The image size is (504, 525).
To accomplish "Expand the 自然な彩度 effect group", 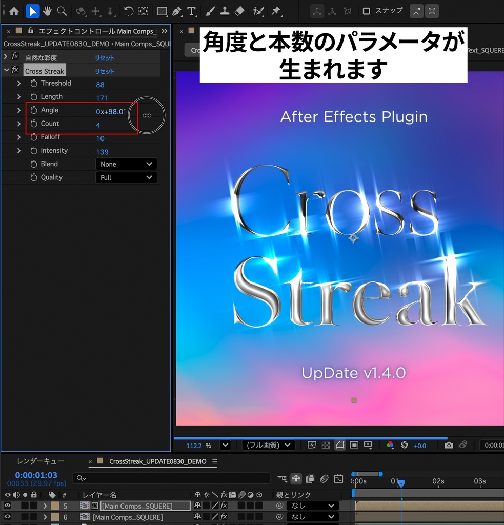I will pyautogui.click(x=5, y=56).
